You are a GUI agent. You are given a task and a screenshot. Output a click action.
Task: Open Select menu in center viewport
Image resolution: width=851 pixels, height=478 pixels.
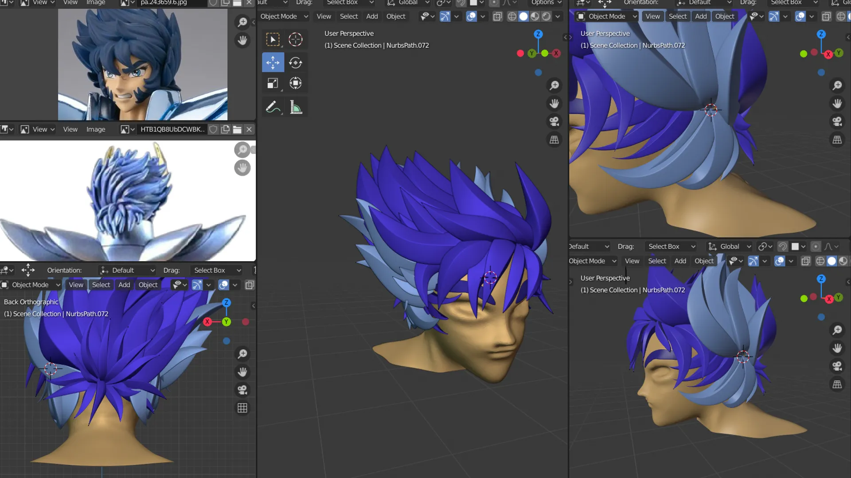click(x=349, y=16)
